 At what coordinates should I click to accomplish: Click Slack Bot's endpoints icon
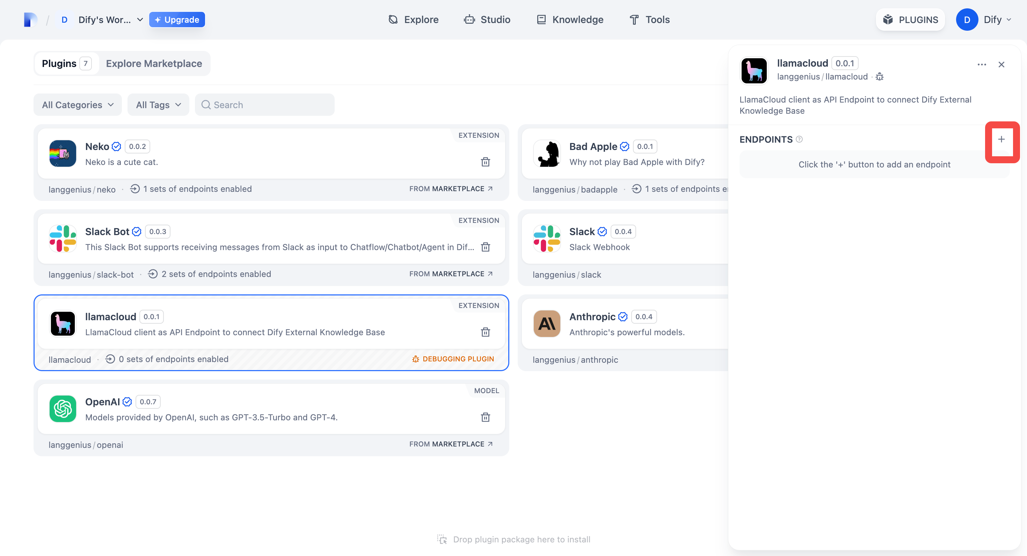pyautogui.click(x=153, y=274)
